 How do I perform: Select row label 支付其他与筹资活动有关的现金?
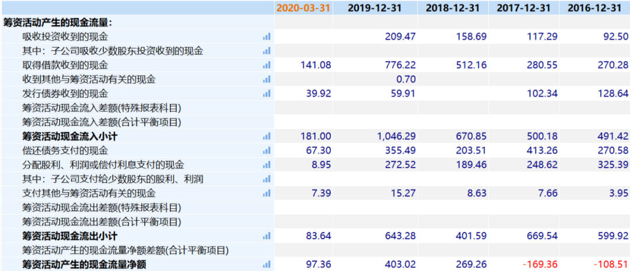(89, 193)
